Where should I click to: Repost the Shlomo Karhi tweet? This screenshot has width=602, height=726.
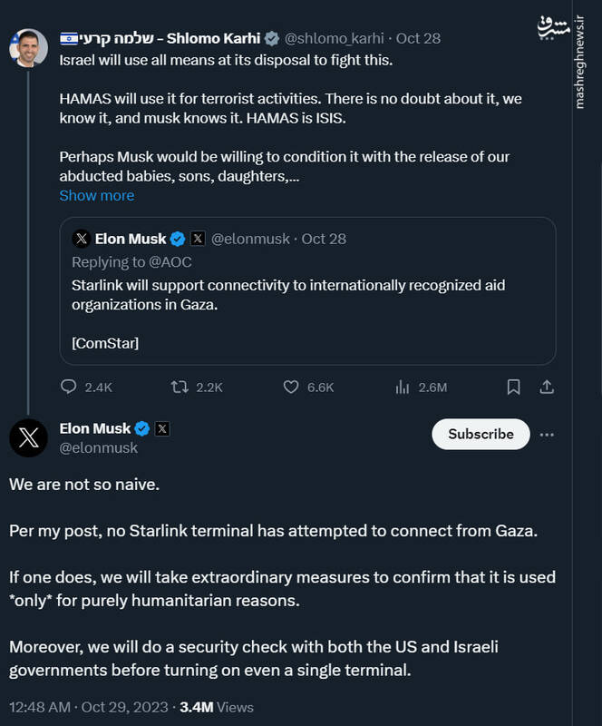180,387
